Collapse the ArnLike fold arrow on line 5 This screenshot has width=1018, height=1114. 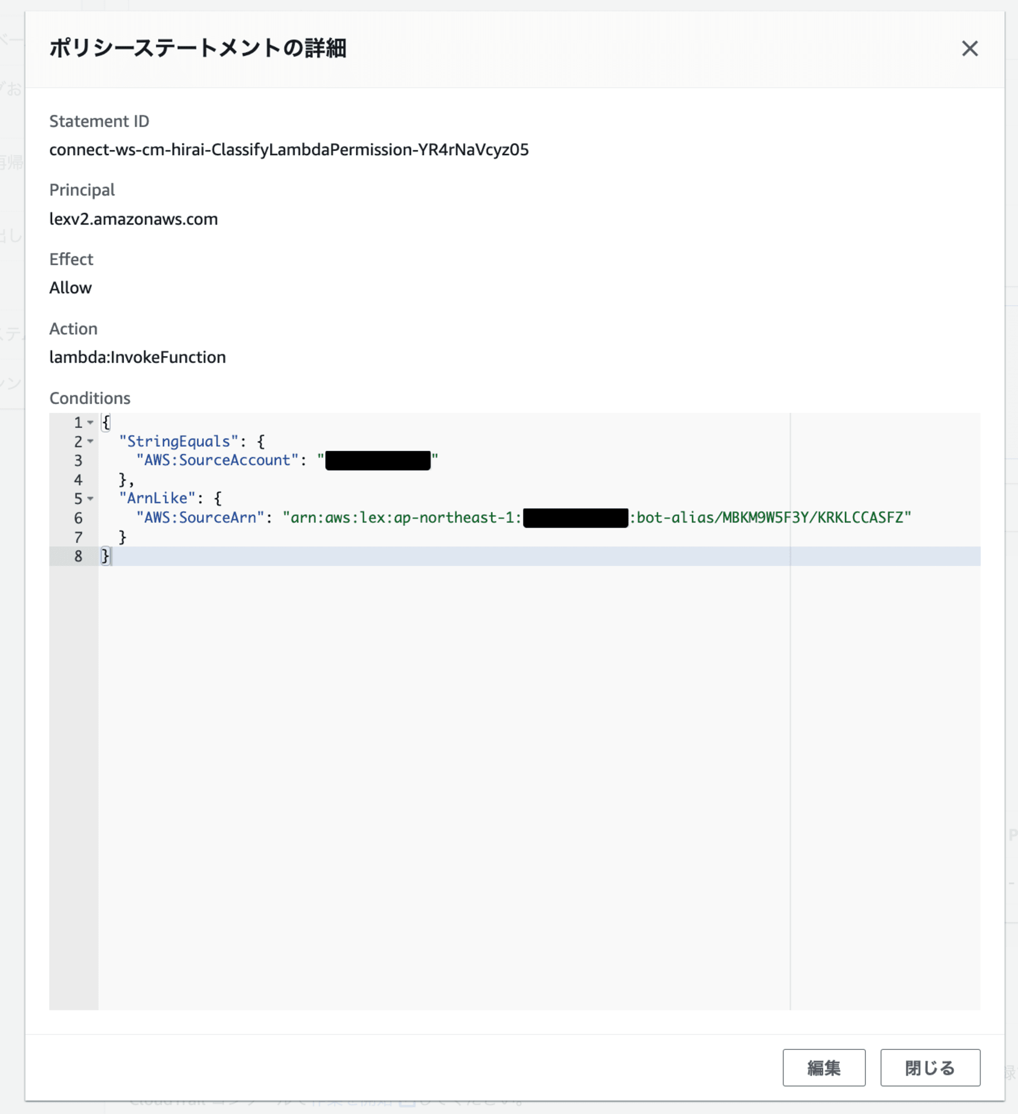90,499
